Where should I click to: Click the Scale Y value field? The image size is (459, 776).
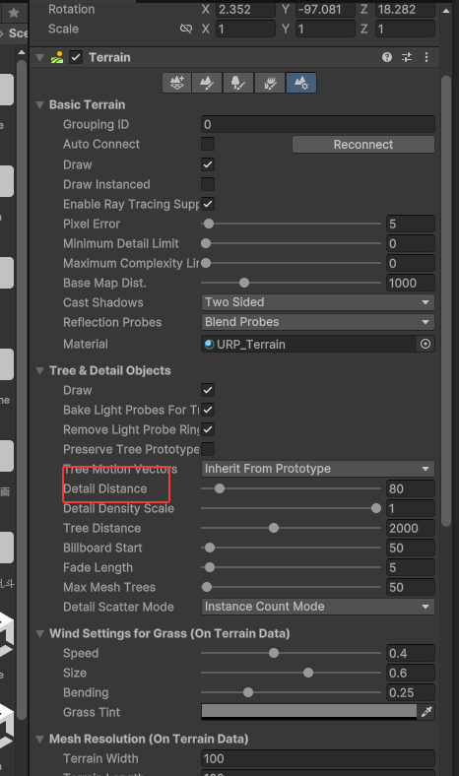(325, 29)
